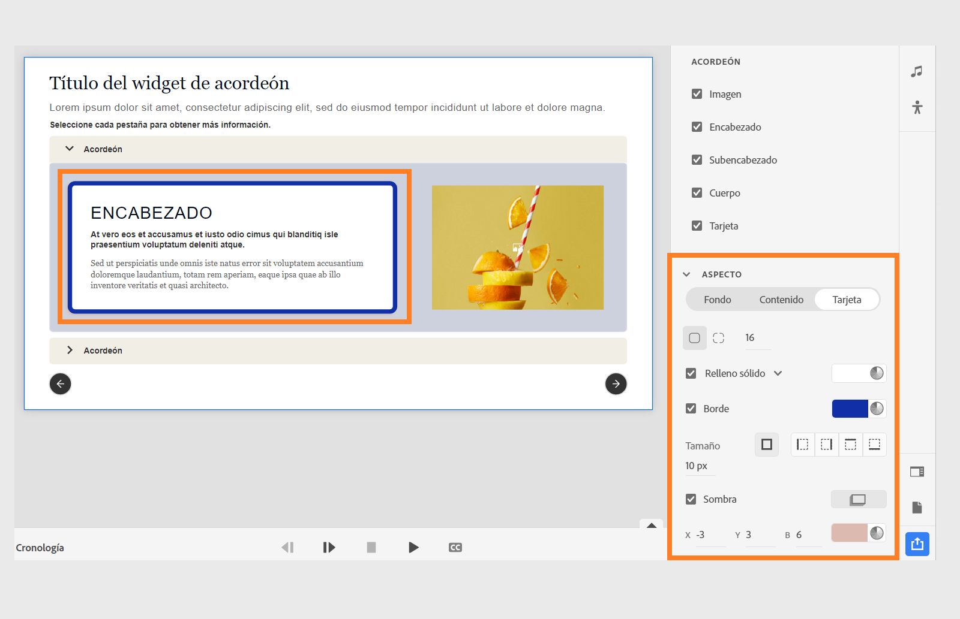Open the Borde opacity control
This screenshot has width=960, height=619.
877,409
